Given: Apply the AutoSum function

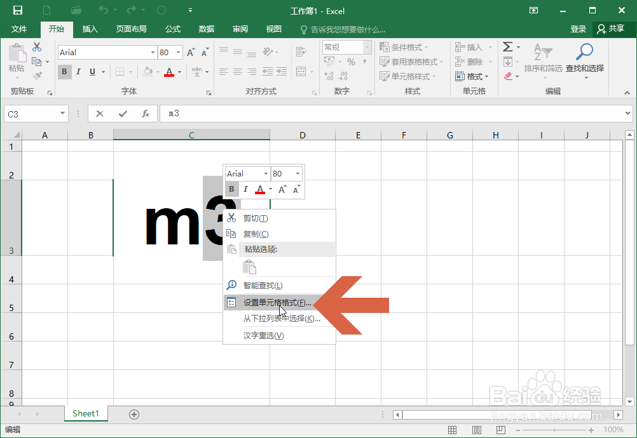Looking at the screenshot, I should 509,46.
